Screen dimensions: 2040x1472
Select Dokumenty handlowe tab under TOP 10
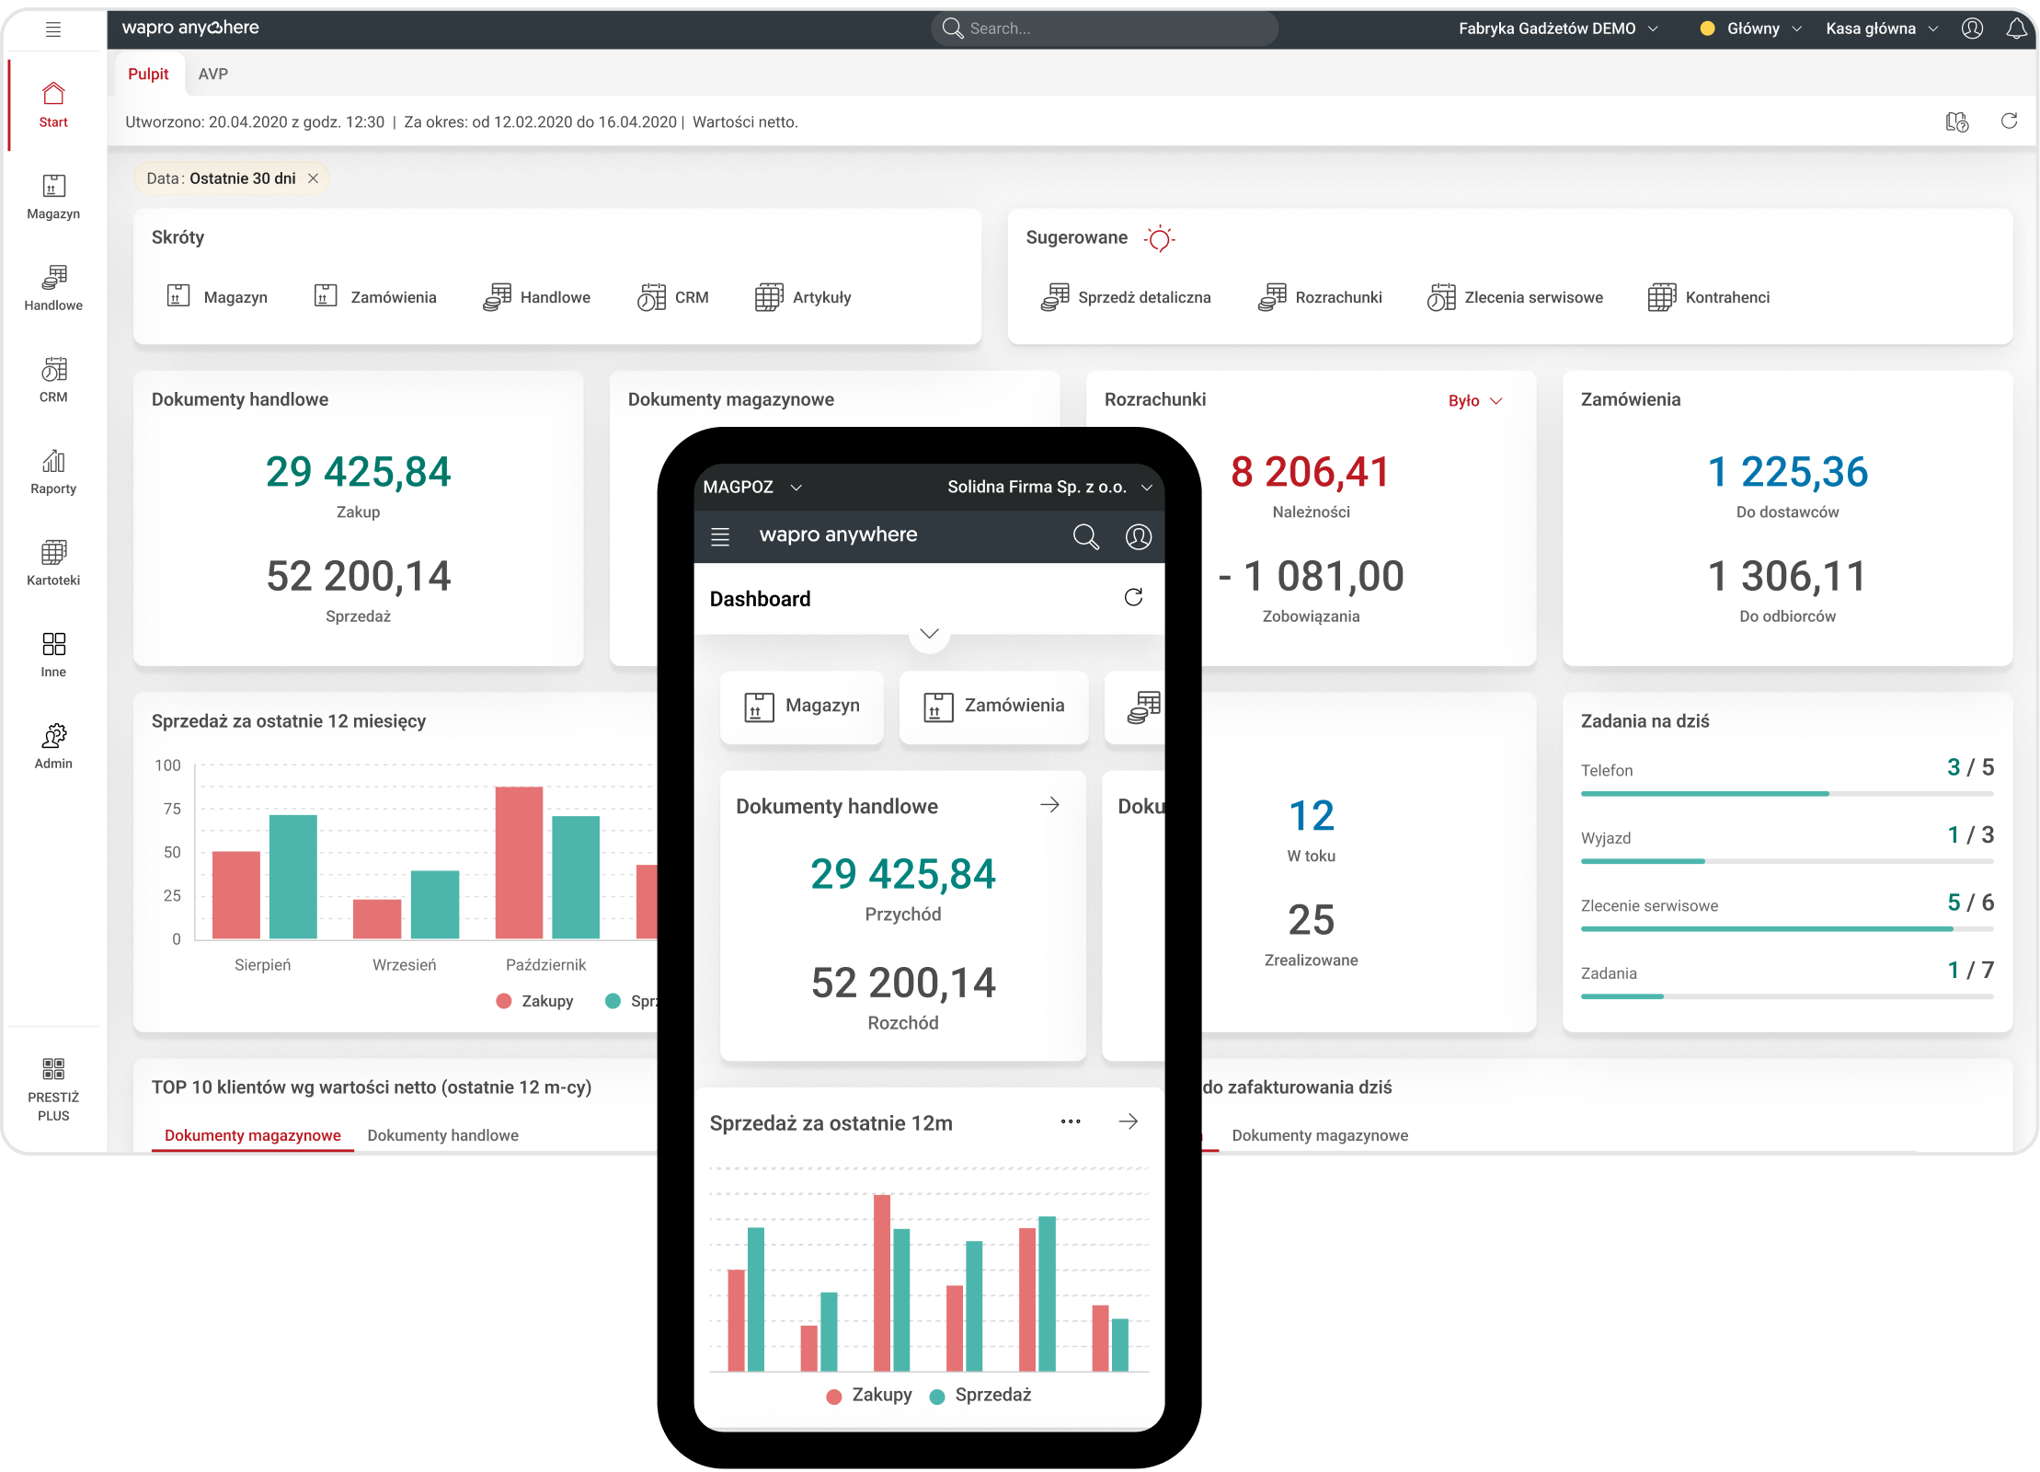[x=442, y=1135]
